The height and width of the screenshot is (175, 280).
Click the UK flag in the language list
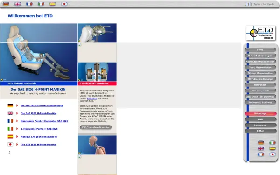[10, 113]
